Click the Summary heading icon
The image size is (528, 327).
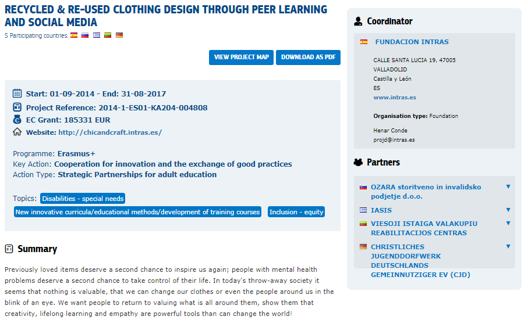9,249
